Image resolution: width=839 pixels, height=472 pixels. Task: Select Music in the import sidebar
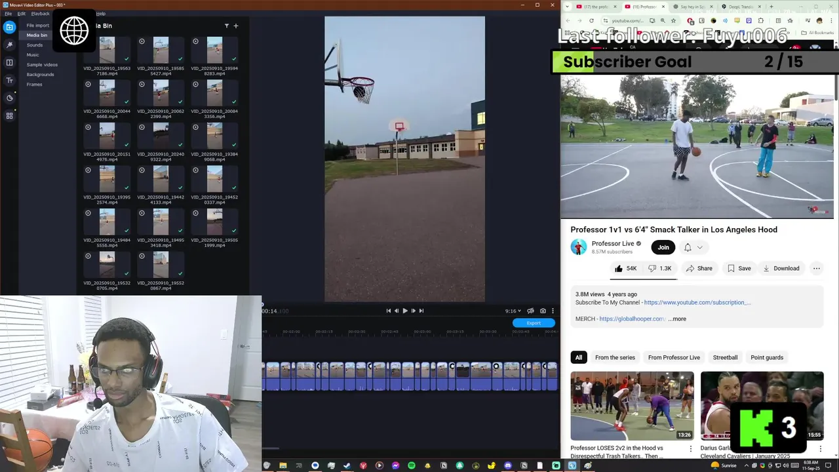33,54
